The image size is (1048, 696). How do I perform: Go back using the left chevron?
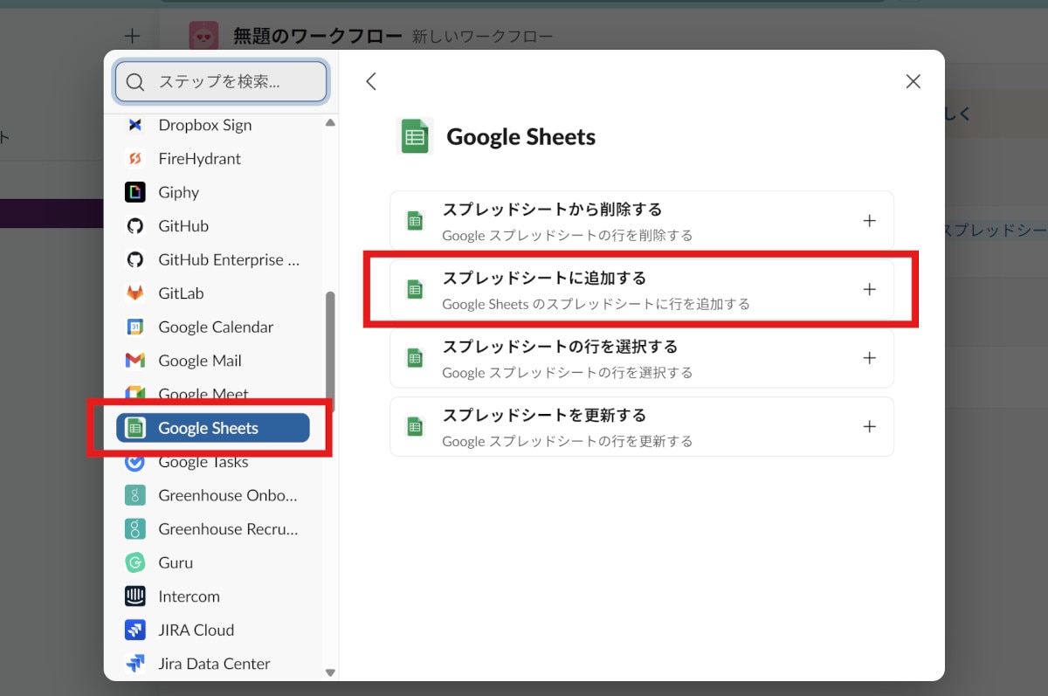pyautogui.click(x=371, y=81)
